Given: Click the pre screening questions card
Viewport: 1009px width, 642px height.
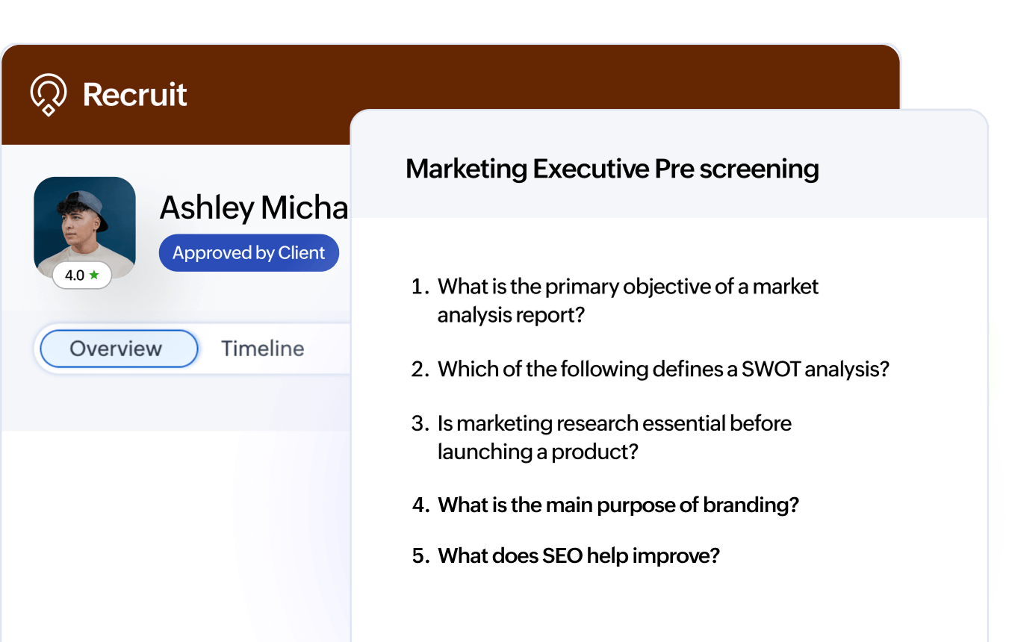Looking at the screenshot, I should coord(668,373).
